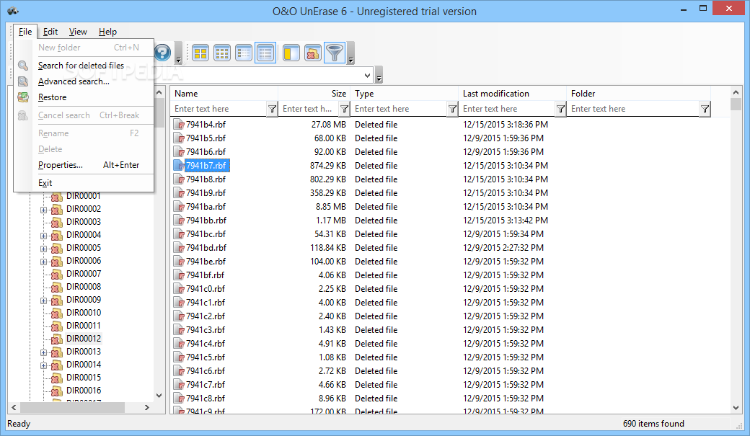Image resolution: width=750 pixels, height=436 pixels.
Task: Click the 7941b4.rbf file icon
Action: tap(180, 125)
